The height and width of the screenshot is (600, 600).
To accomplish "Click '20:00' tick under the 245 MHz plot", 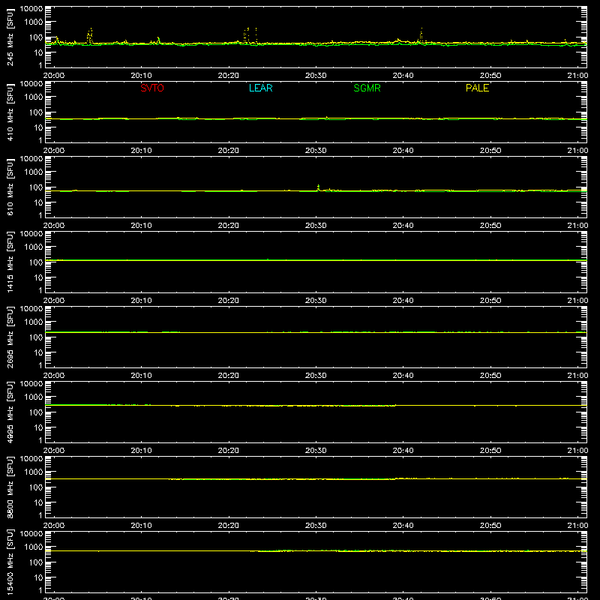I will 54,76.
